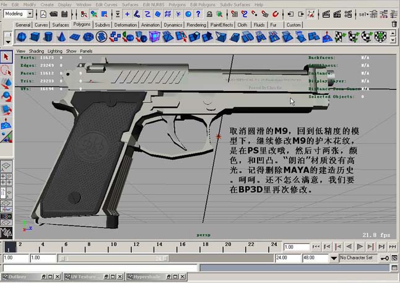The image size is (400, 283).
Task: Open the Create menu
Action: point(47,4)
